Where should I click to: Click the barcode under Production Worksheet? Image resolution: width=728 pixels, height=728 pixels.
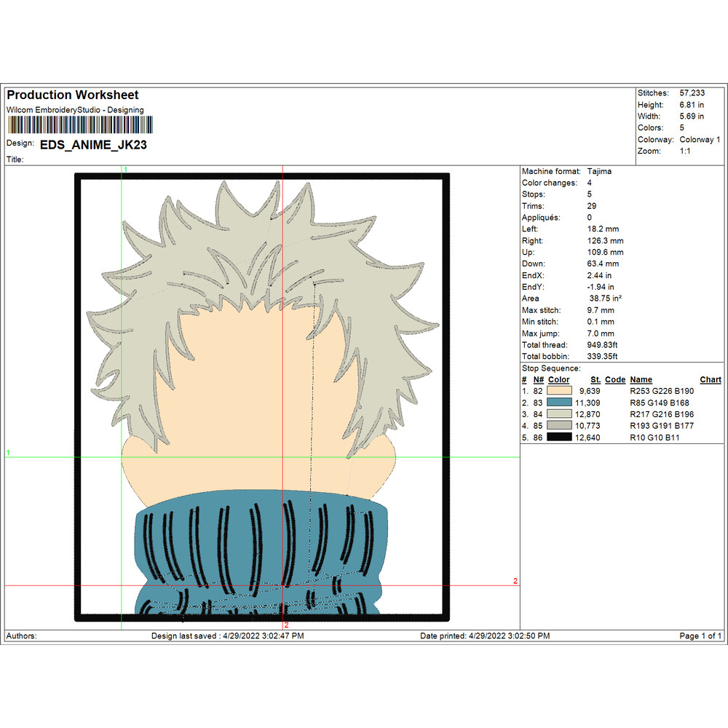click(75, 124)
